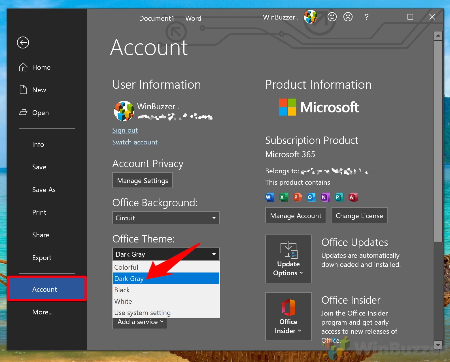This screenshot has width=450, height=362.
Task: Click the Word app icon under product contents
Action: pos(269,197)
